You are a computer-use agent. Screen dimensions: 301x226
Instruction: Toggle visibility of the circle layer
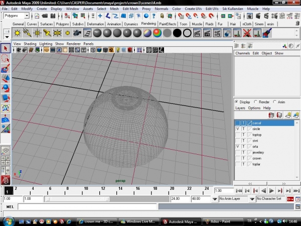pos(238,129)
